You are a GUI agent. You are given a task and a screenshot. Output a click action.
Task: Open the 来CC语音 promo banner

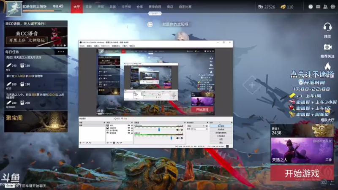(36, 37)
